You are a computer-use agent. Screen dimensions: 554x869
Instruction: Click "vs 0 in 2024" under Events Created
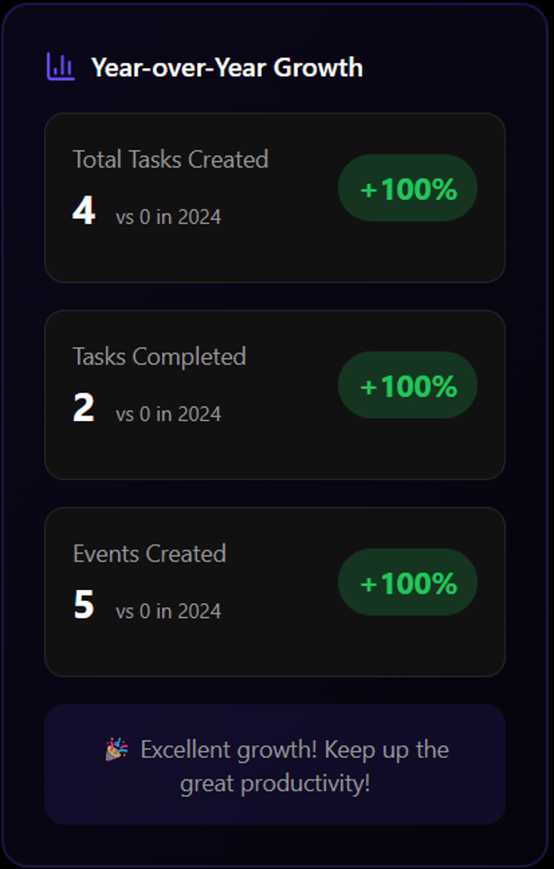click(x=168, y=611)
